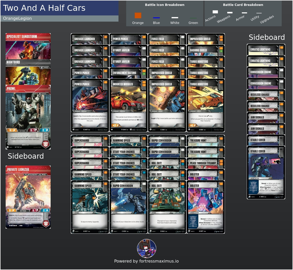Click Private Lionizer's red health stat showing 8
The height and width of the screenshot is (270, 293).
[x=35, y=210]
